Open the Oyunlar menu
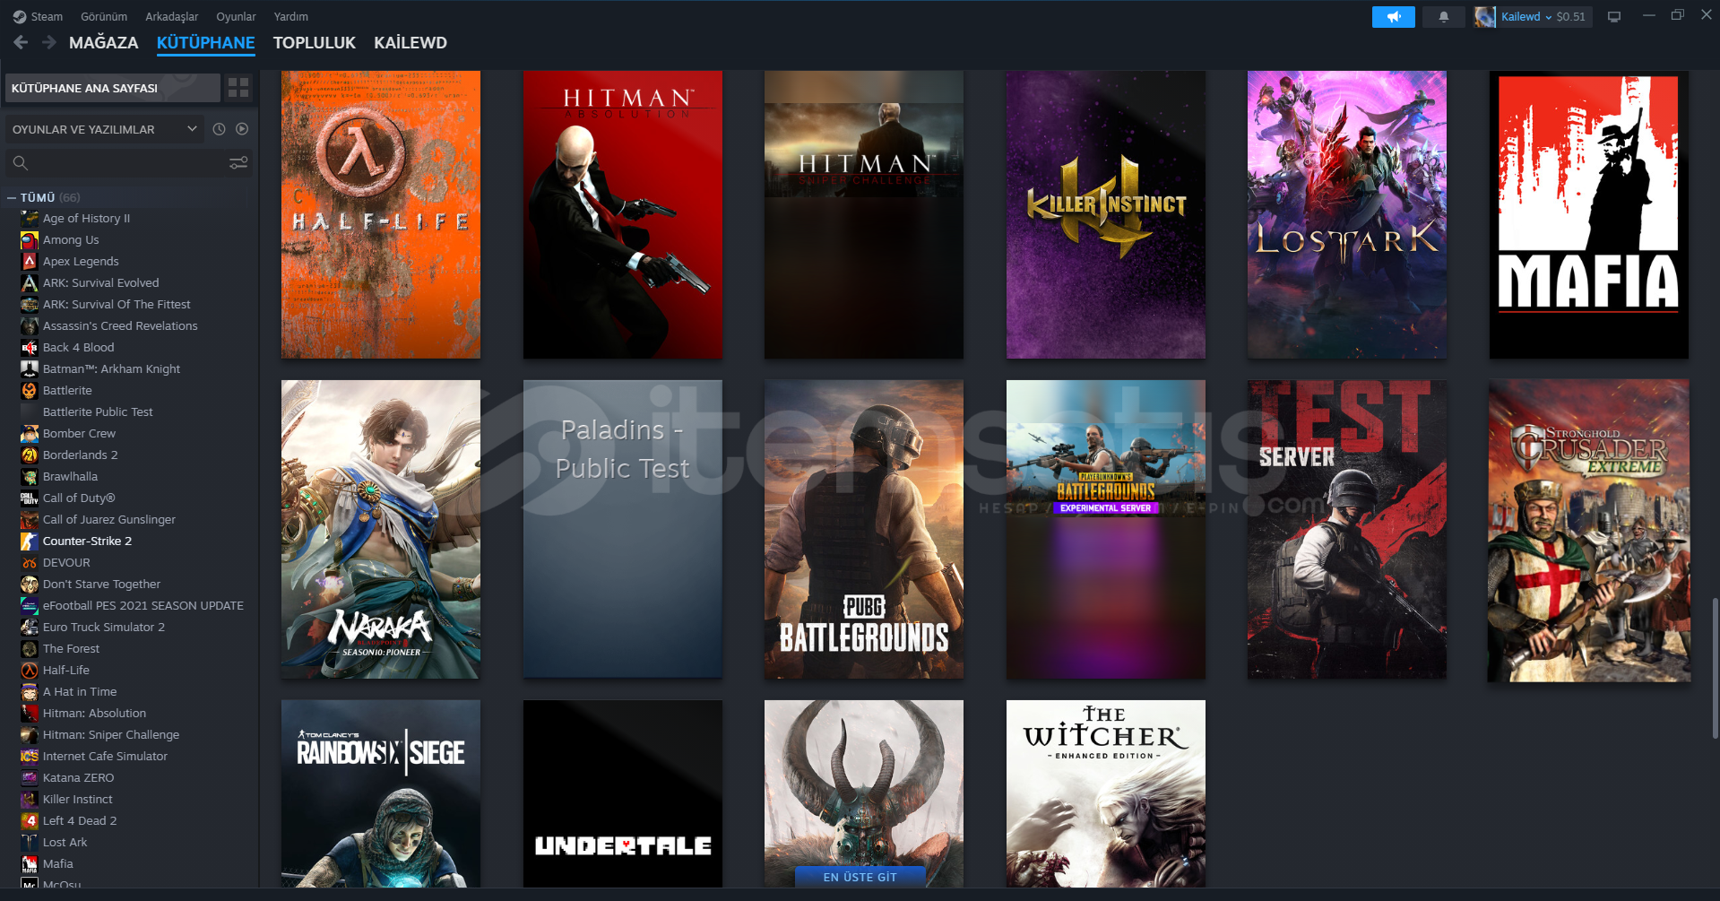1720x901 pixels. pos(236,17)
